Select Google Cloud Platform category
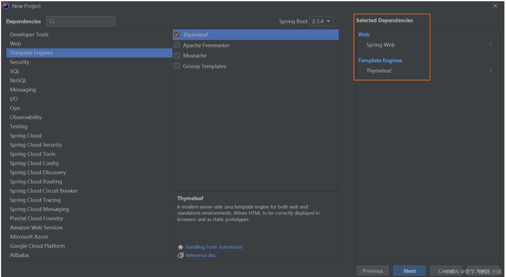The width and height of the screenshot is (506, 277). pyautogui.click(x=89, y=246)
